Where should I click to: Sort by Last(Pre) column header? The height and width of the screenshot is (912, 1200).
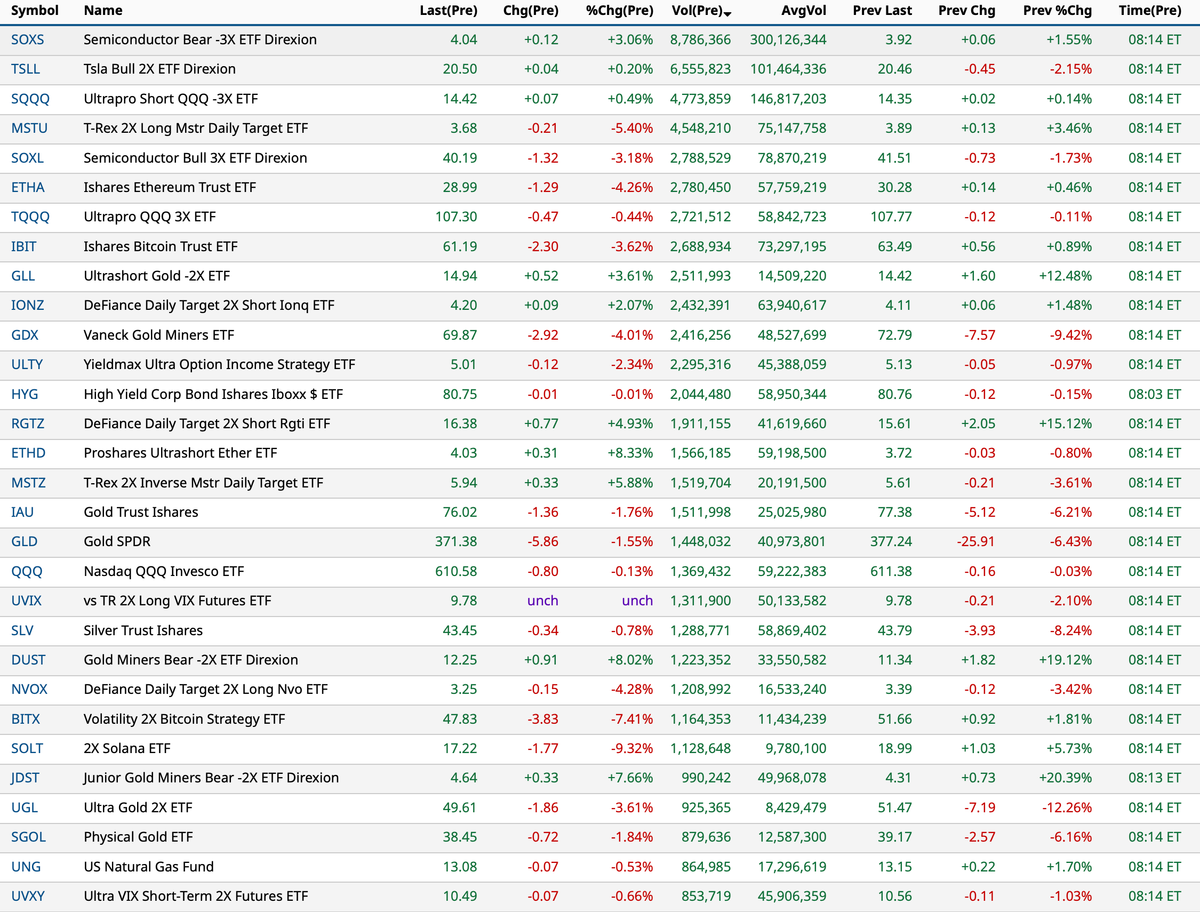449,10
